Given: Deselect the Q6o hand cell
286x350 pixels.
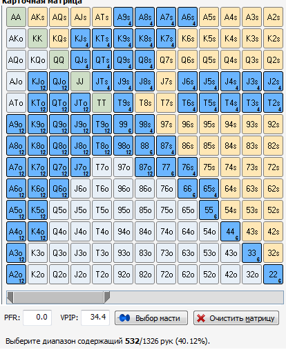Looking at the screenshot, I should 59,189.
